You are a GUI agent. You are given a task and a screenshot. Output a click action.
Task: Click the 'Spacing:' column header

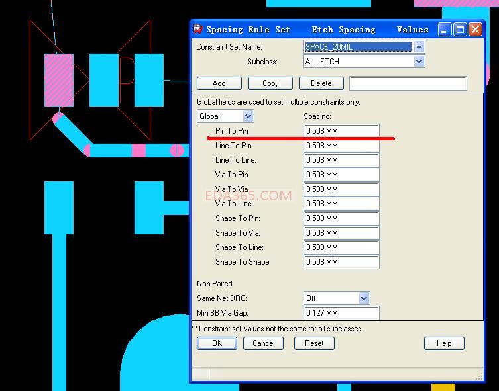click(x=317, y=116)
